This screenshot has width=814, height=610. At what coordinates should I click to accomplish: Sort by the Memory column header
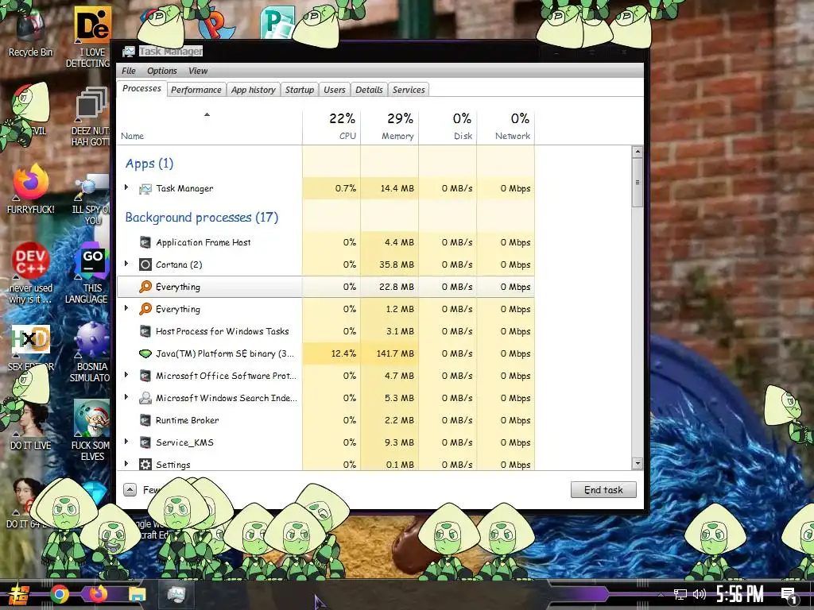click(390, 126)
